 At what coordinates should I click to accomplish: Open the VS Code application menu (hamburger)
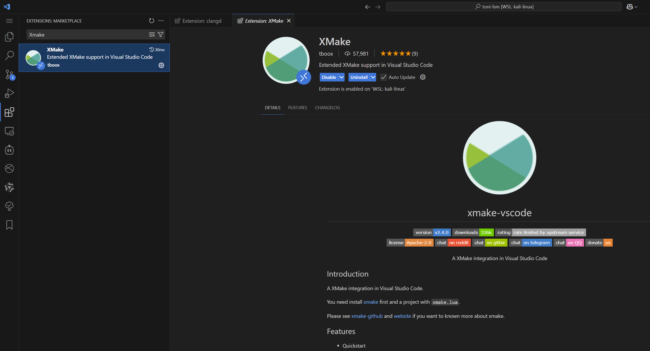(x=9, y=21)
